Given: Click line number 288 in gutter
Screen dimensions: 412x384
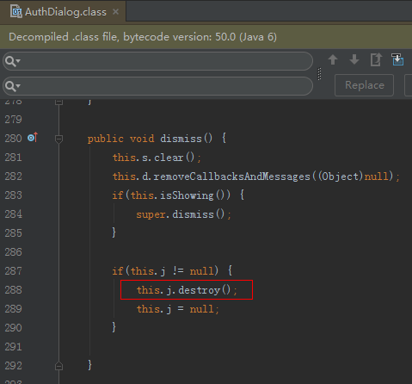Looking at the screenshot, I should (13, 290).
